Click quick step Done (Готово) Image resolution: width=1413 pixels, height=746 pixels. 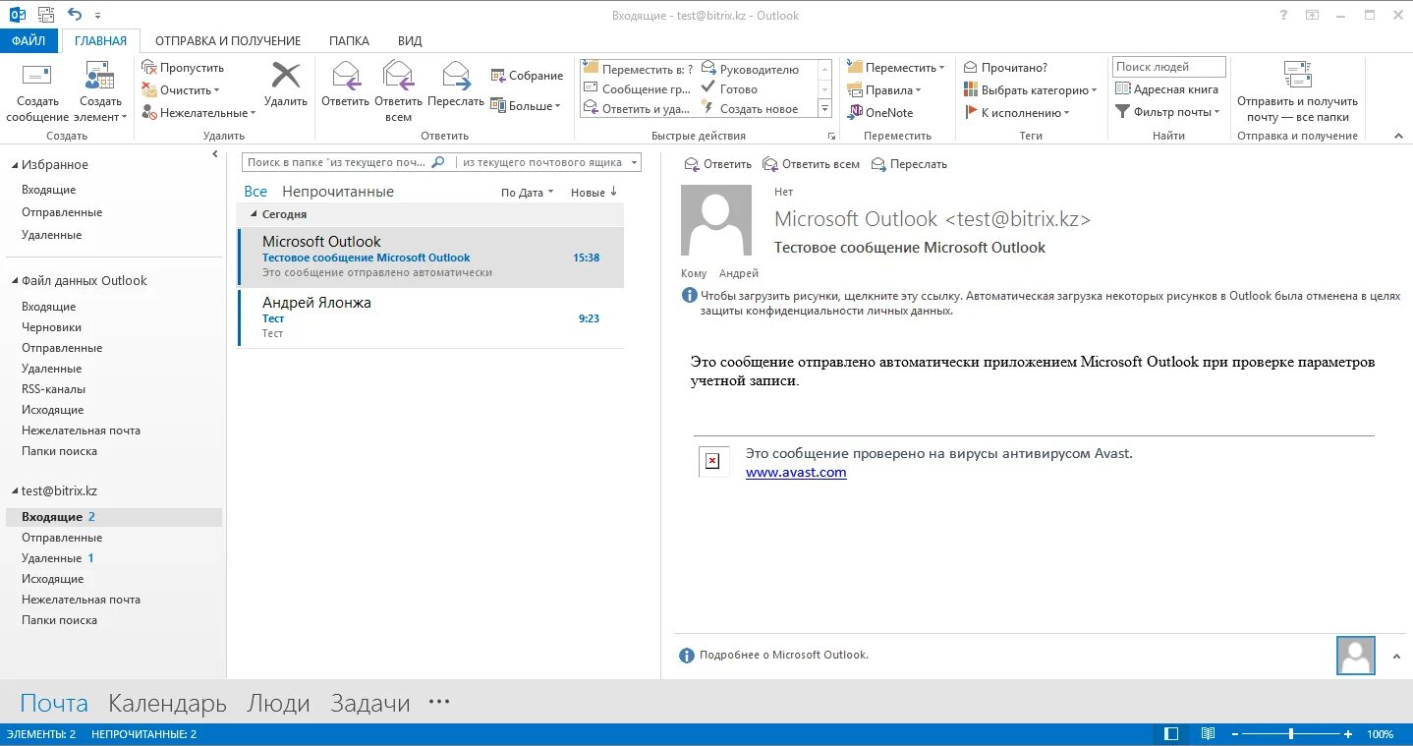[x=728, y=88]
